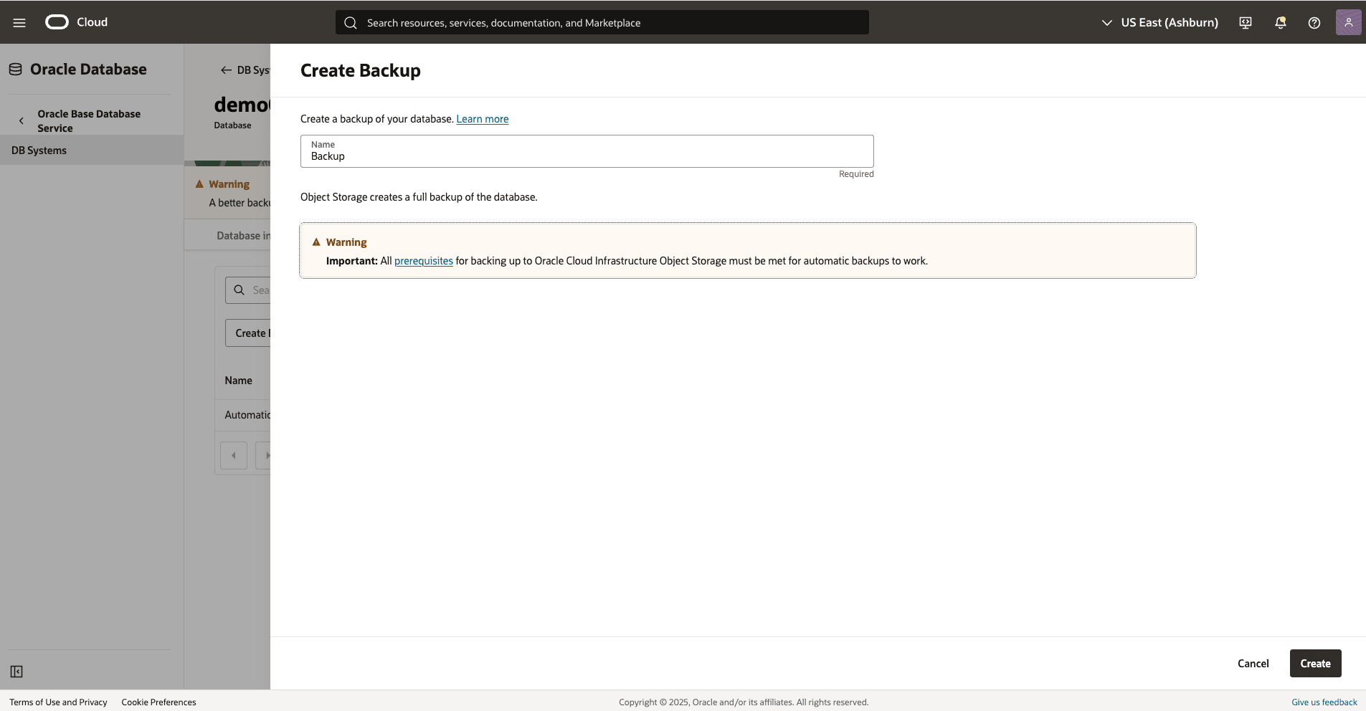Click the Oracle Cloud logo

point(56,22)
